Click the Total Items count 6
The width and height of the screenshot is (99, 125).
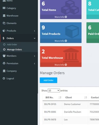tap(43, 4)
